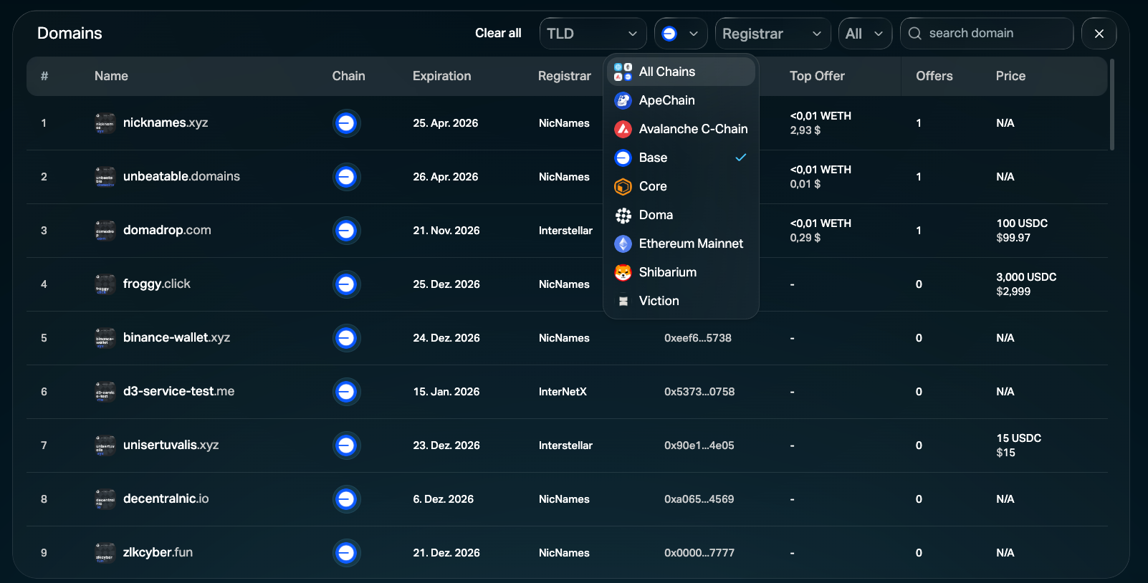Select the checked Base chain option
This screenshot has height=583, width=1148.
pos(653,158)
